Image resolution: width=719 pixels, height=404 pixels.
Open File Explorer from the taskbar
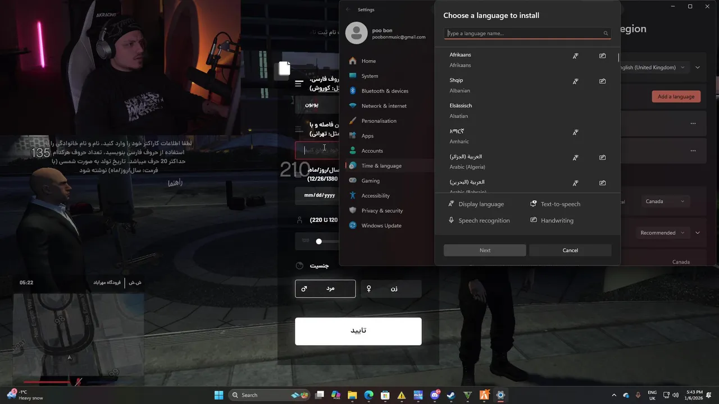[x=352, y=395]
